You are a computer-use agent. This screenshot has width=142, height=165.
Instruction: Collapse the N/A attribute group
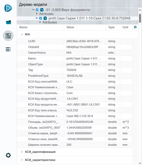(x=22, y=34)
